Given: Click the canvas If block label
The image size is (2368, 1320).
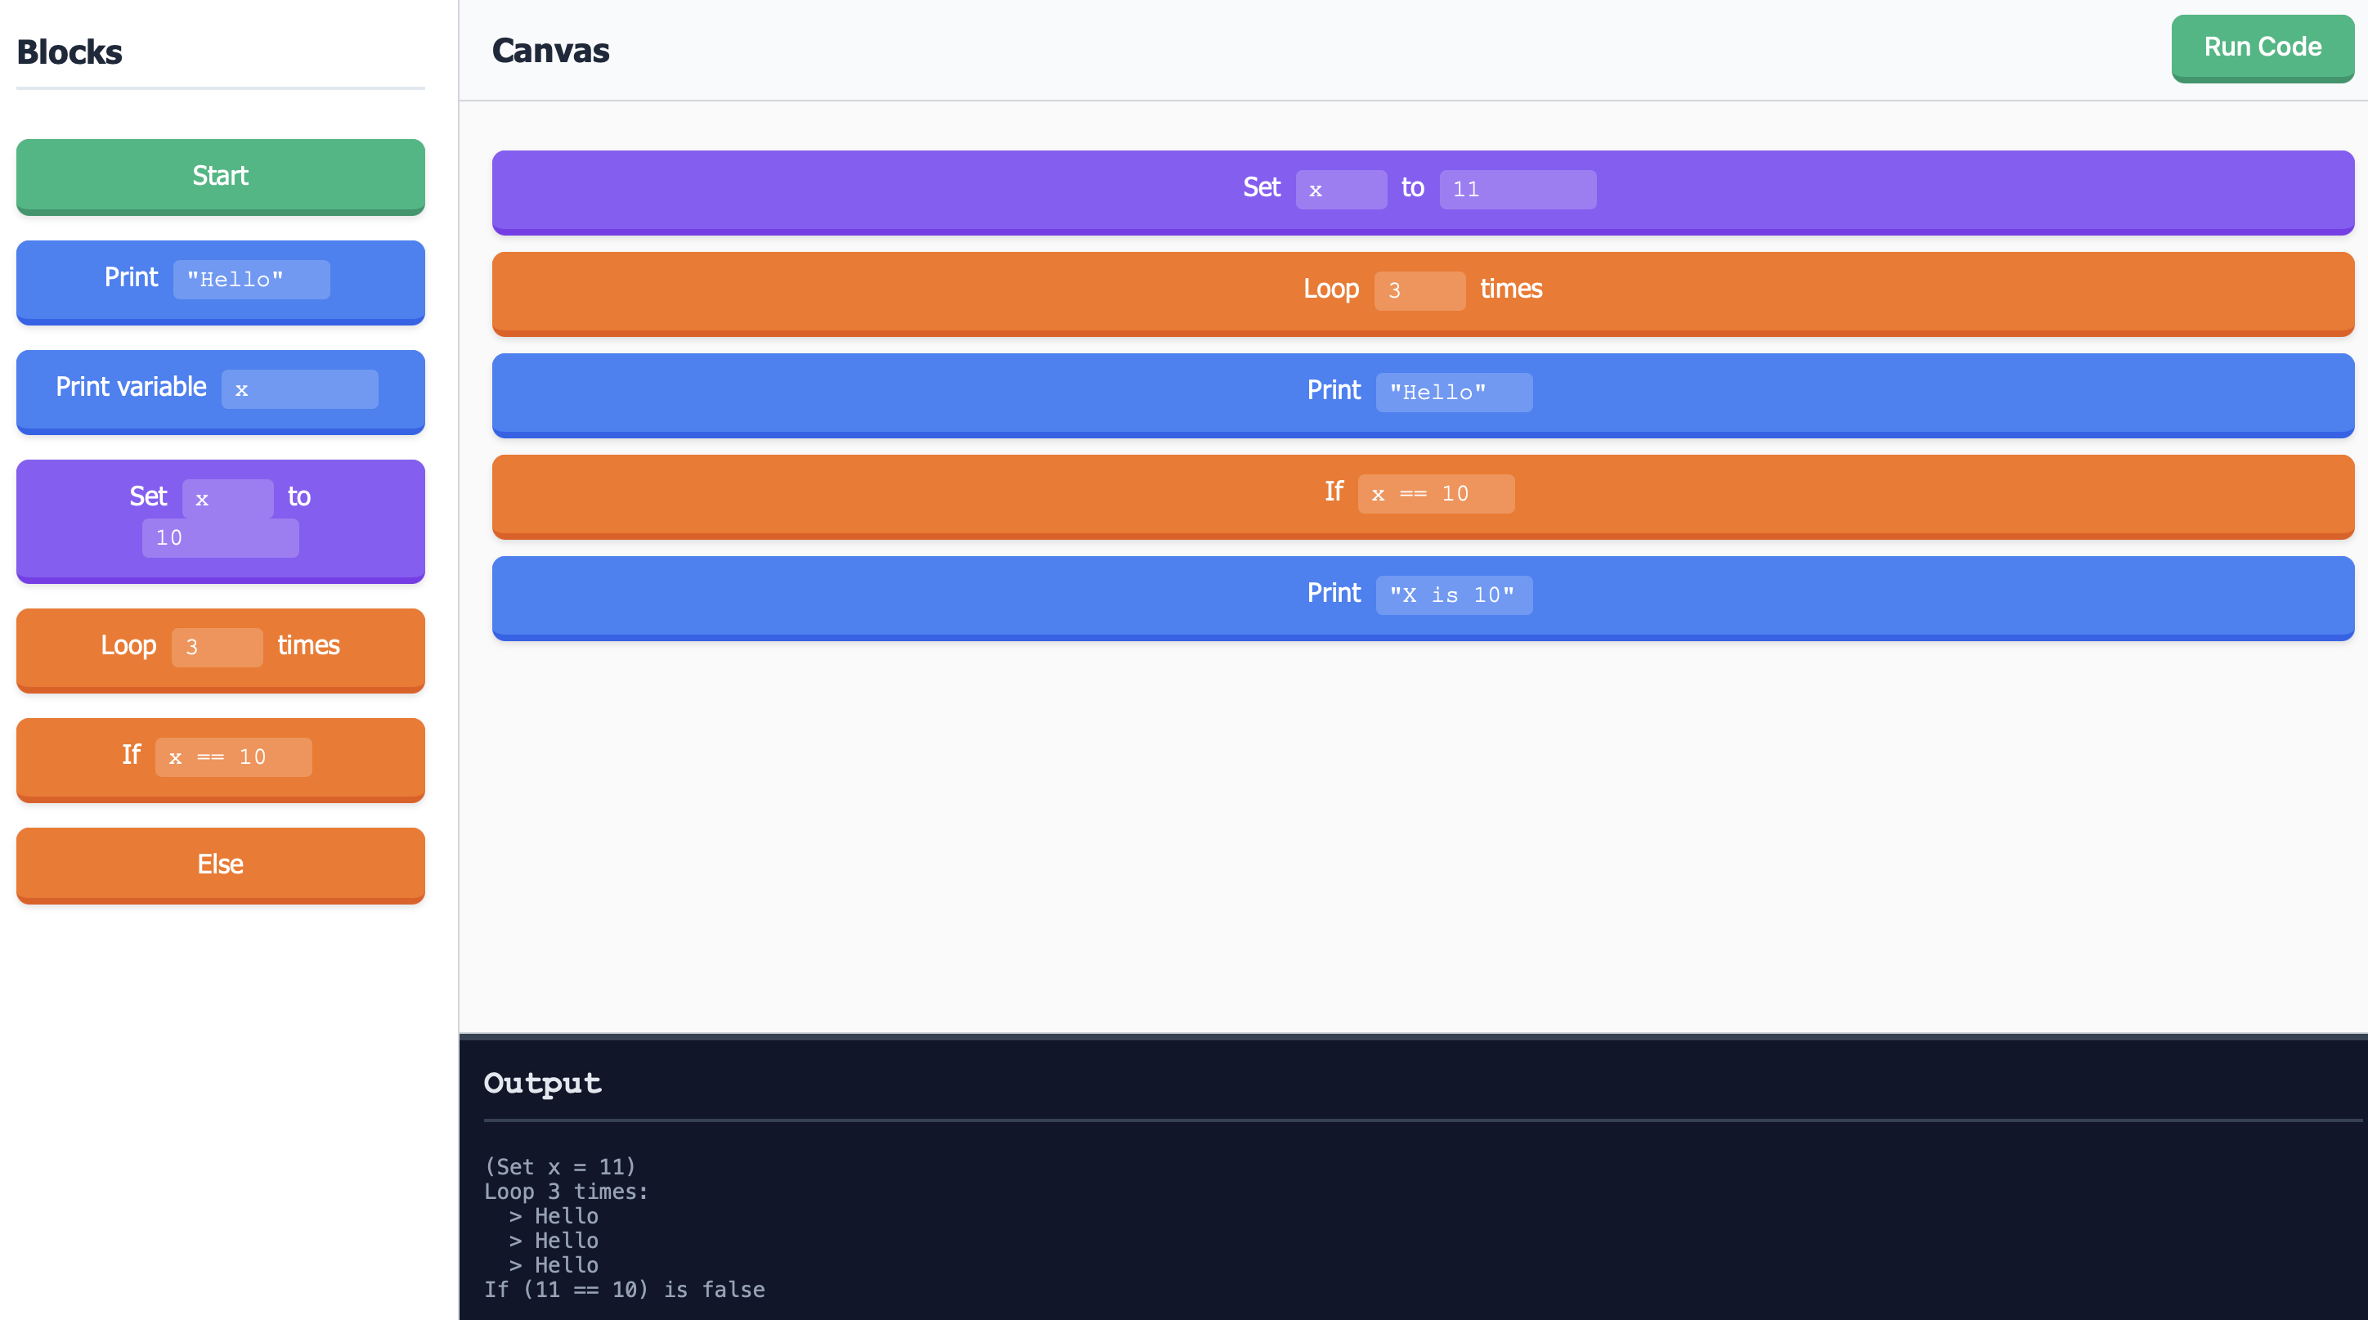Looking at the screenshot, I should pos(1333,492).
